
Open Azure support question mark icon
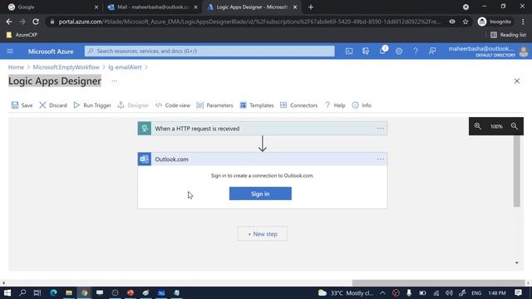pos(416,51)
